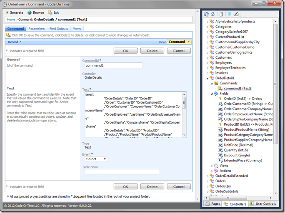
Task: Click the ProductID key field icon
Action: [x=220, y=124]
